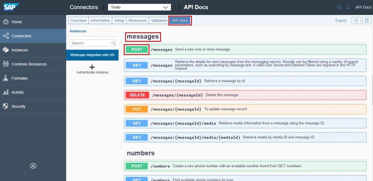
Task: Expand GET /messages/{messageId}/media/{mediaId} endpoint
Action: pyautogui.click(x=245, y=137)
